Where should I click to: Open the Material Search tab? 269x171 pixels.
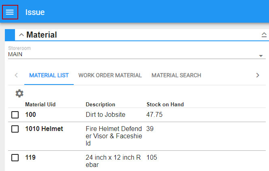176,75
